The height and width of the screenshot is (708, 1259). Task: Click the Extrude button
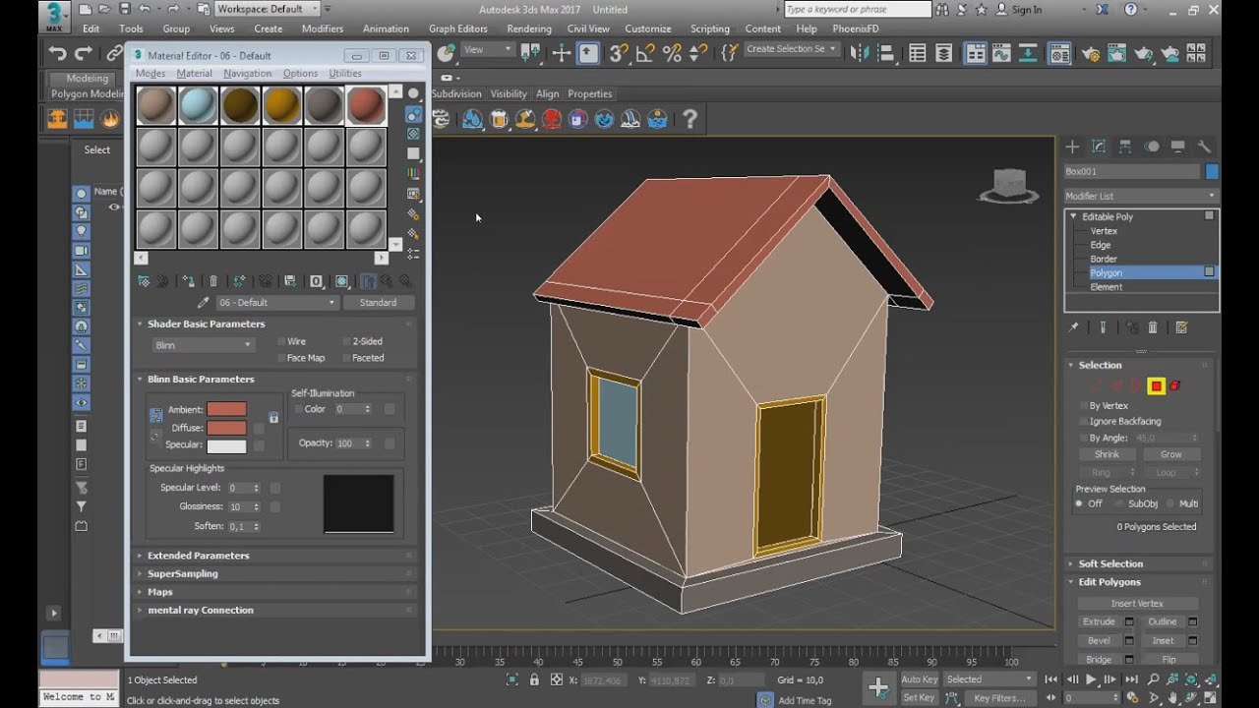[1099, 621]
